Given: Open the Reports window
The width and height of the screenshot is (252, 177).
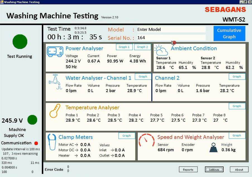Looking at the screenshot, I should (x=188, y=169).
